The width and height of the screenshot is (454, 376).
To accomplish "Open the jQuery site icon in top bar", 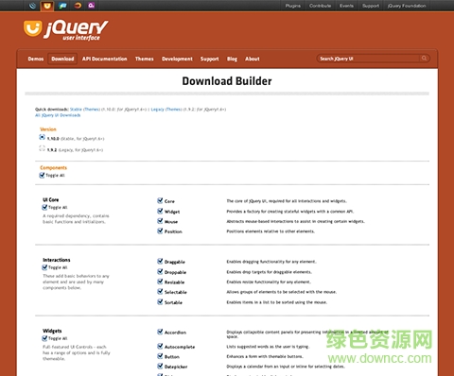I will [x=32, y=6].
